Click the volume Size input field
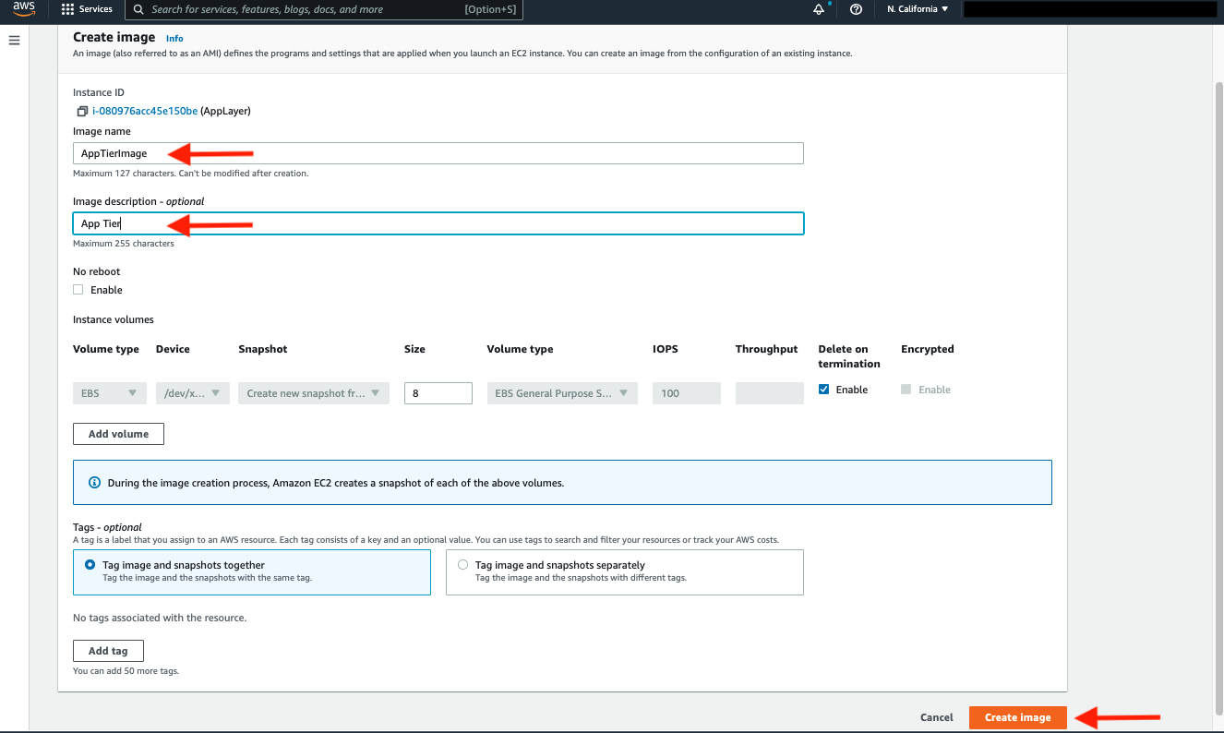 (438, 393)
